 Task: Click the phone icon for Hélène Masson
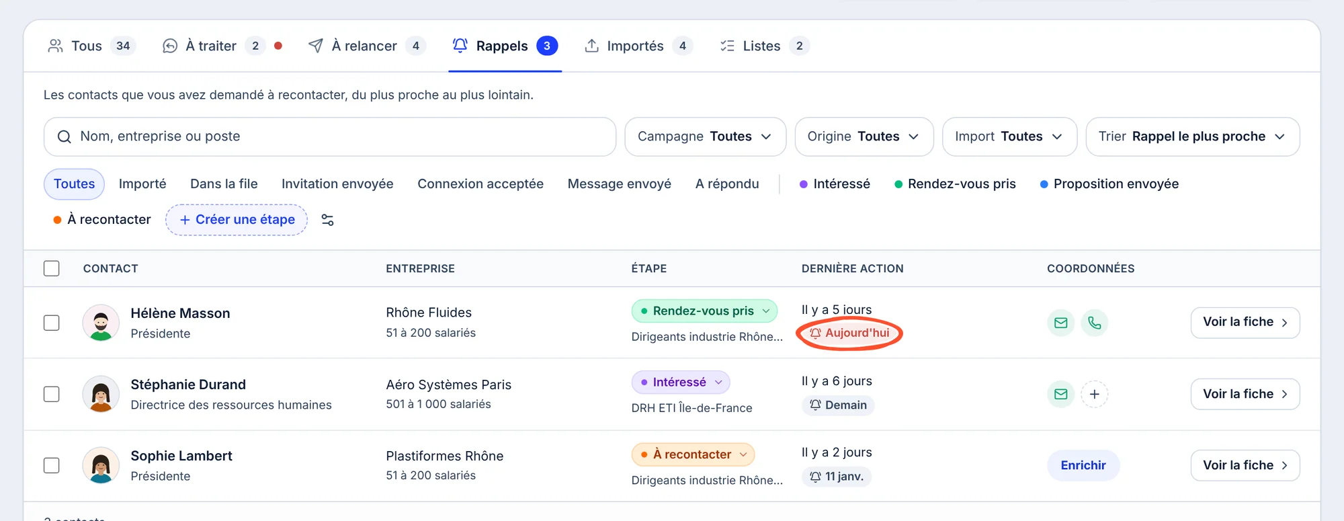1094,323
